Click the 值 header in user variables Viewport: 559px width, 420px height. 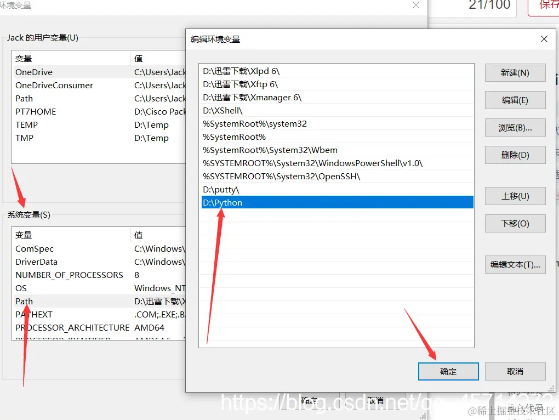click(x=158, y=58)
